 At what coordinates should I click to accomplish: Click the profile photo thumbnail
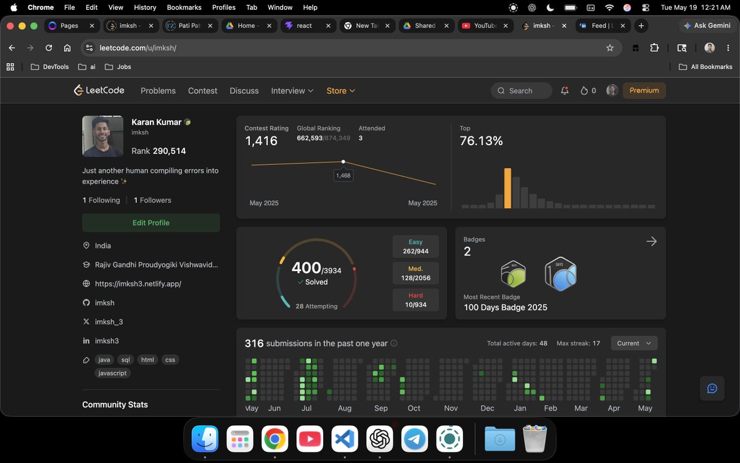pyautogui.click(x=103, y=136)
